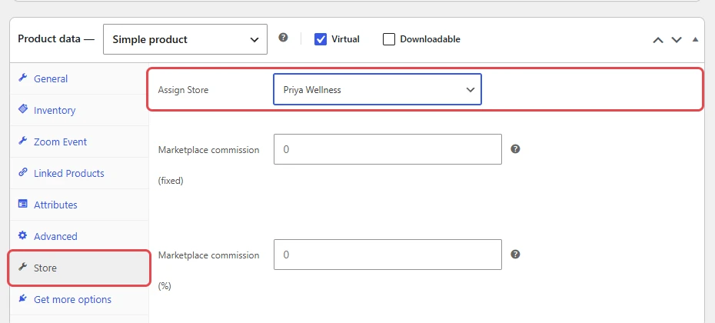Click the help icon next to product type
The width and height of the screenshot is (715, 323).
point(283,38)
